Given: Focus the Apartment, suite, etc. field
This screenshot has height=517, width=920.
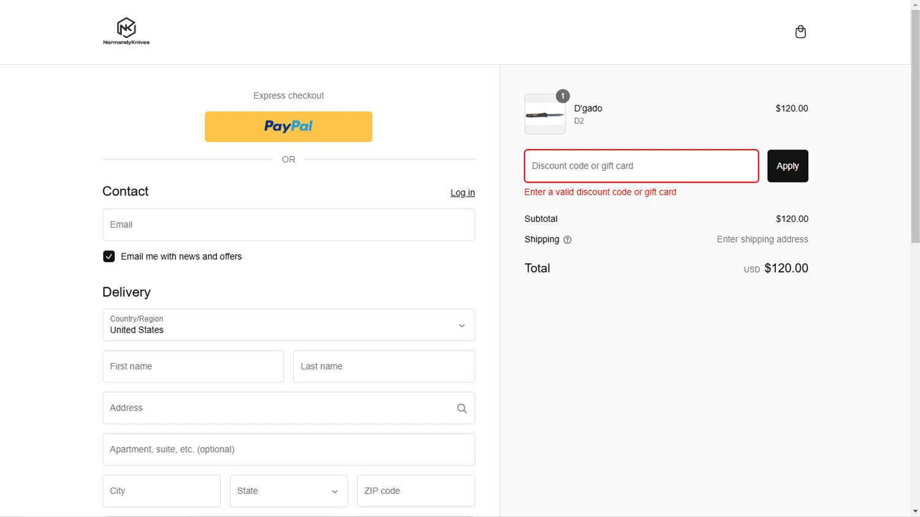Looking at the screenshot, I should point(288,450).
